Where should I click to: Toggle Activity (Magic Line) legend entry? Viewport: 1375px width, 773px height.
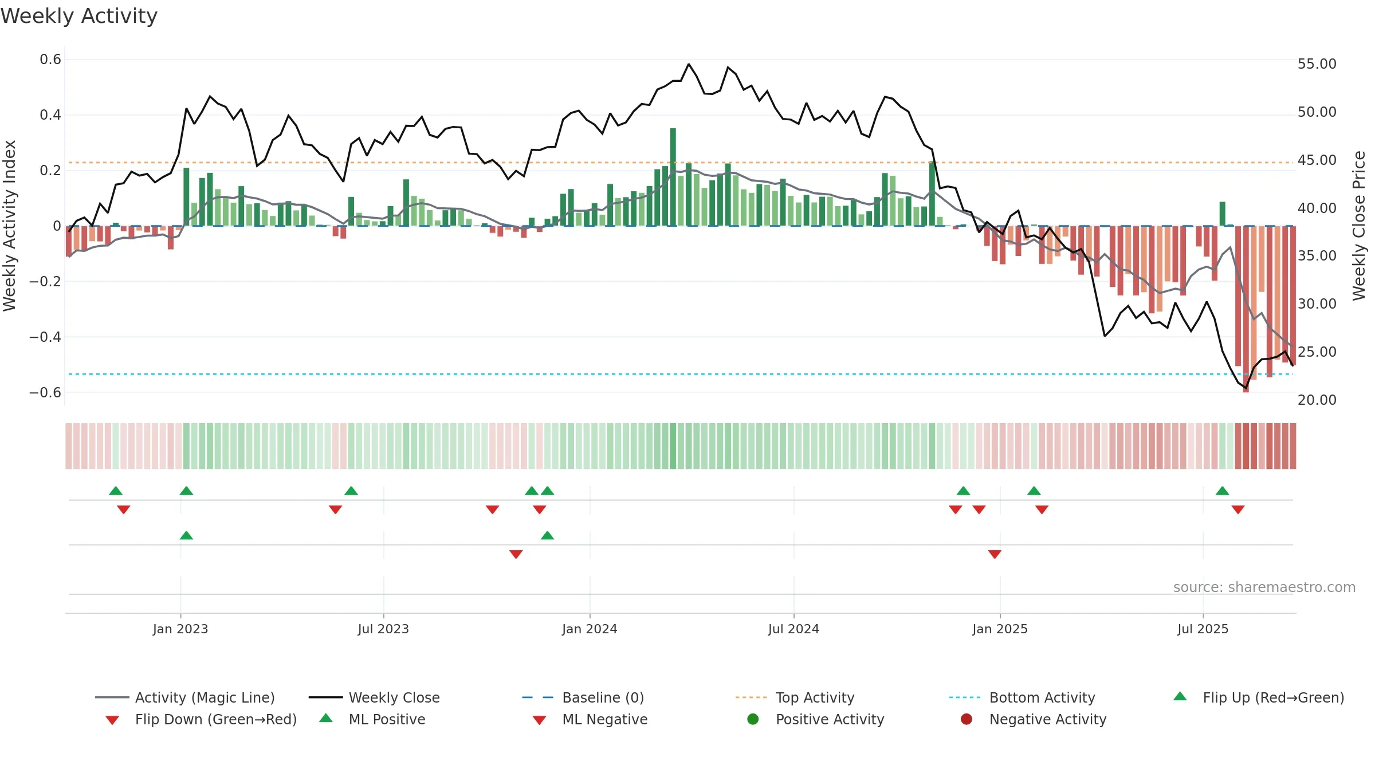pos(185,697)
